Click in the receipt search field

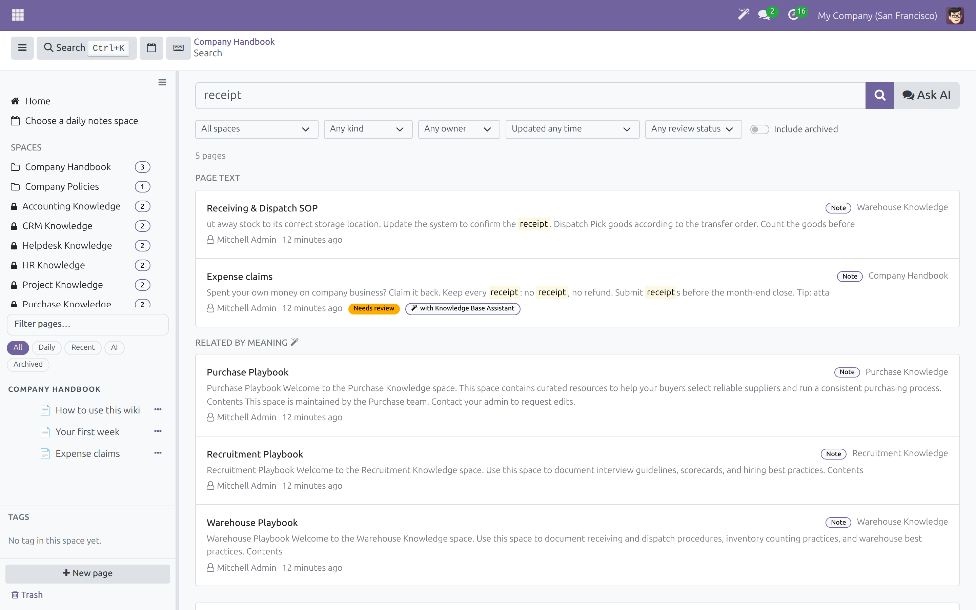click(x=530, y=95)
